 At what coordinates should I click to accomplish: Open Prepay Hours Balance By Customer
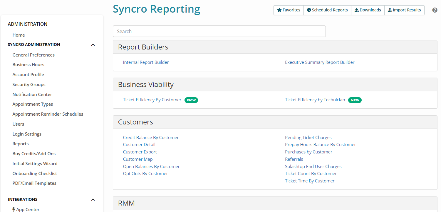[320, 145]
